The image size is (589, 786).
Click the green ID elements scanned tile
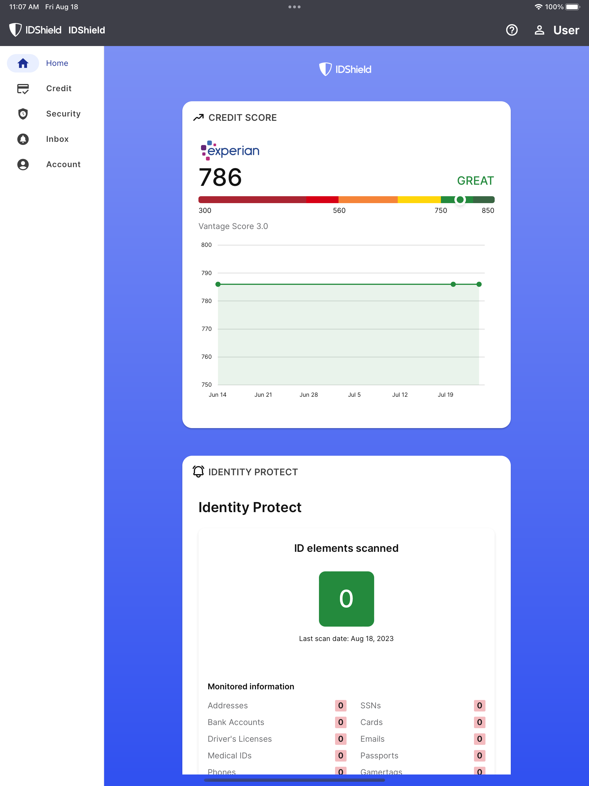click(x=346, y=599)
